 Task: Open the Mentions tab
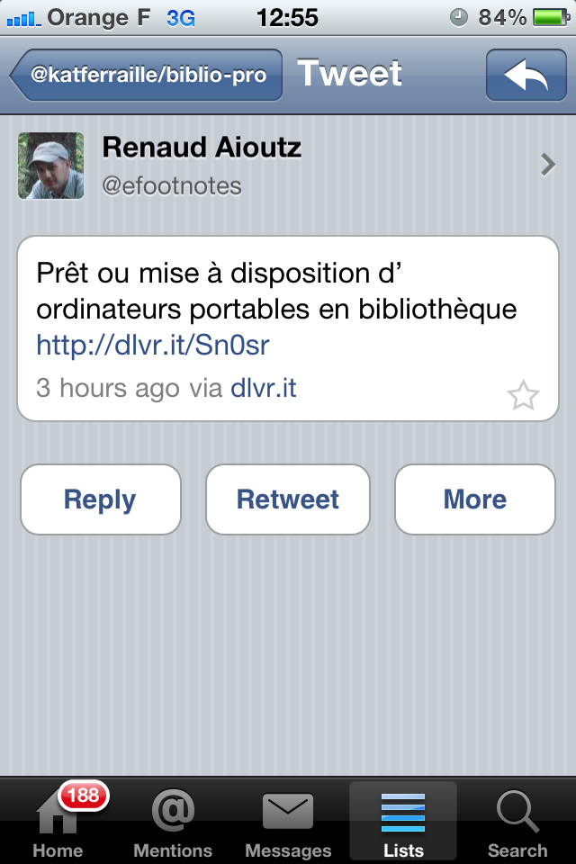(x=173, y=823)
